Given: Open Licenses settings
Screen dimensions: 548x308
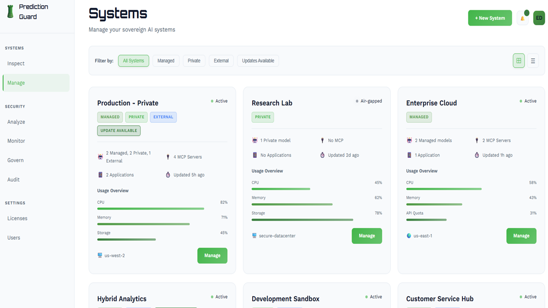Looking at the screenshot, I should [x=36, y=218].
